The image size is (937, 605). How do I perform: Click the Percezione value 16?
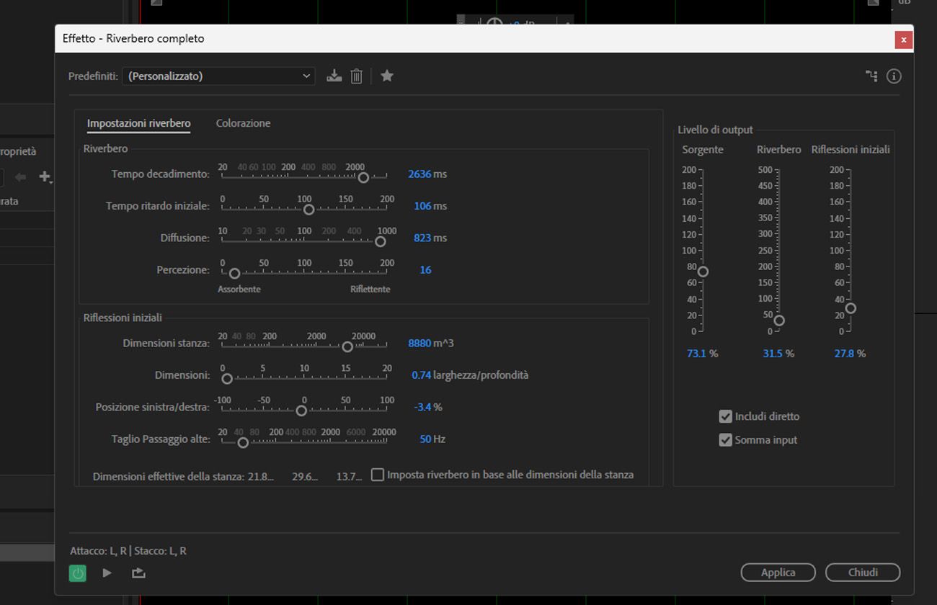point(425,270)
